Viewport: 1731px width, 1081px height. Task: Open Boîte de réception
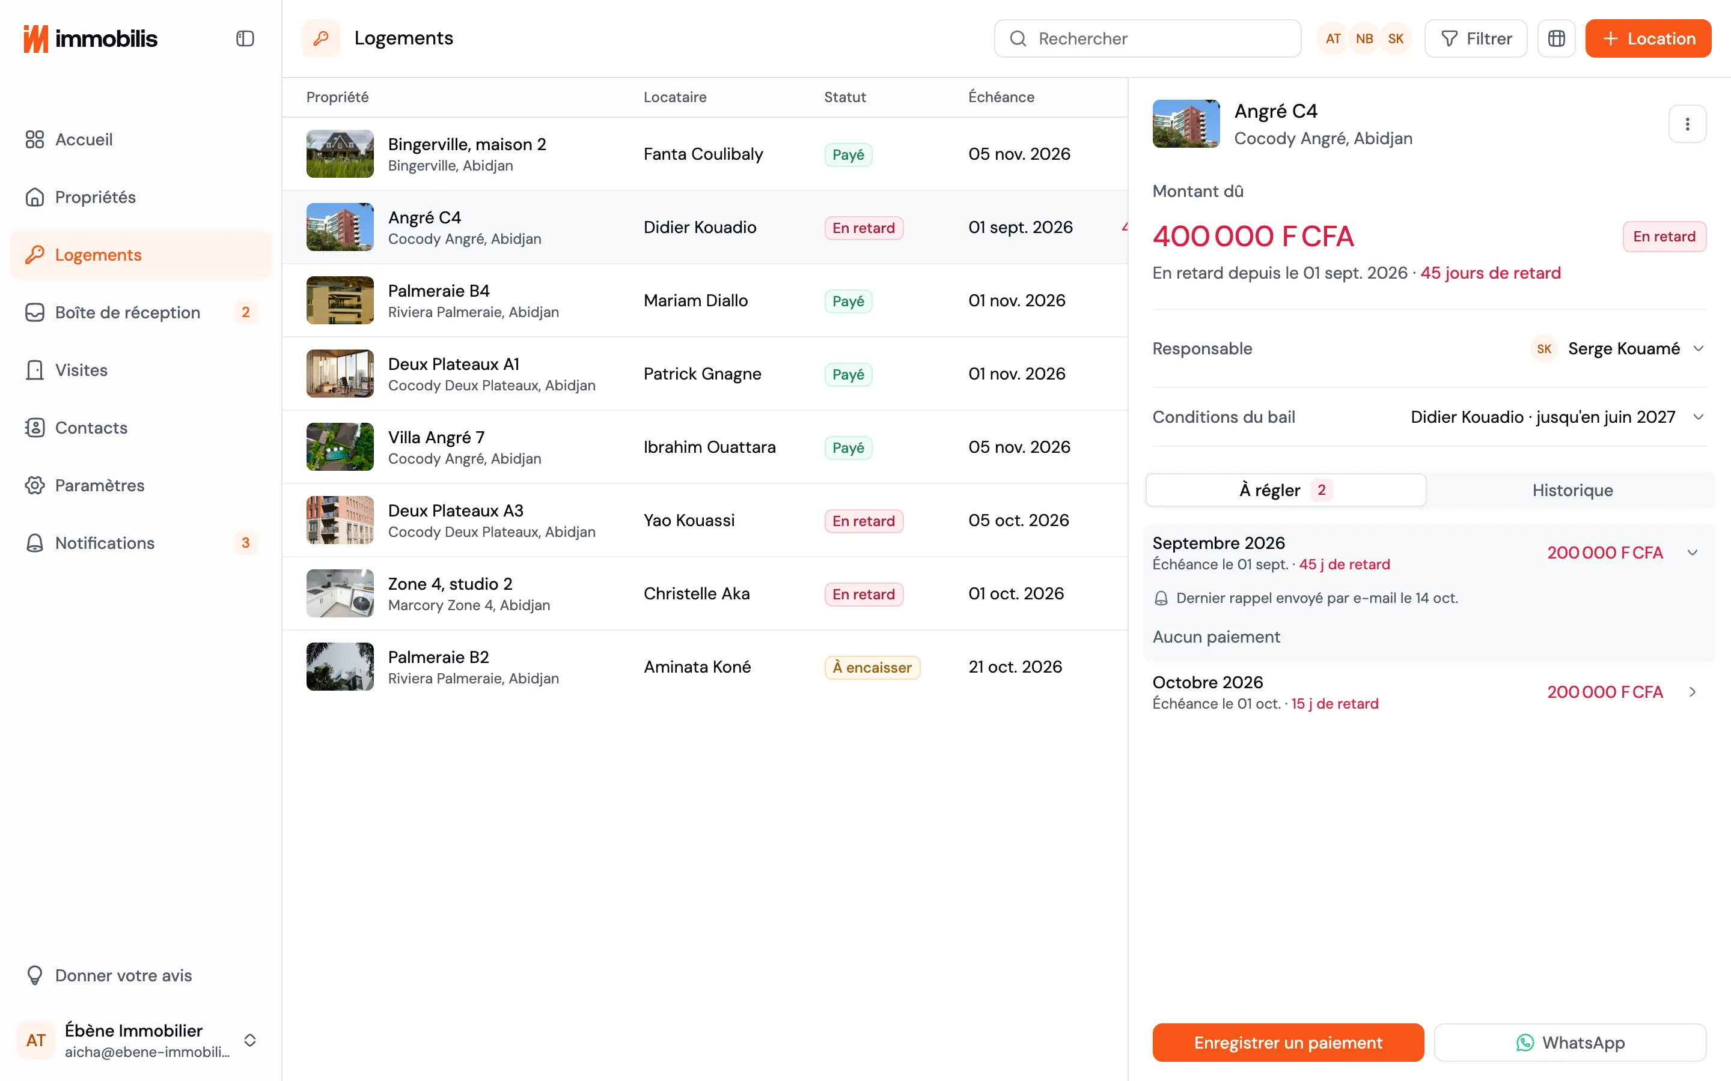pyautogui.click(x=141, y=312)
